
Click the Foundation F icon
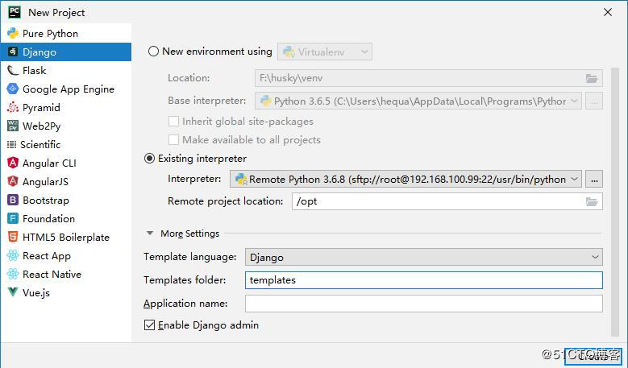tap(13, 218)
